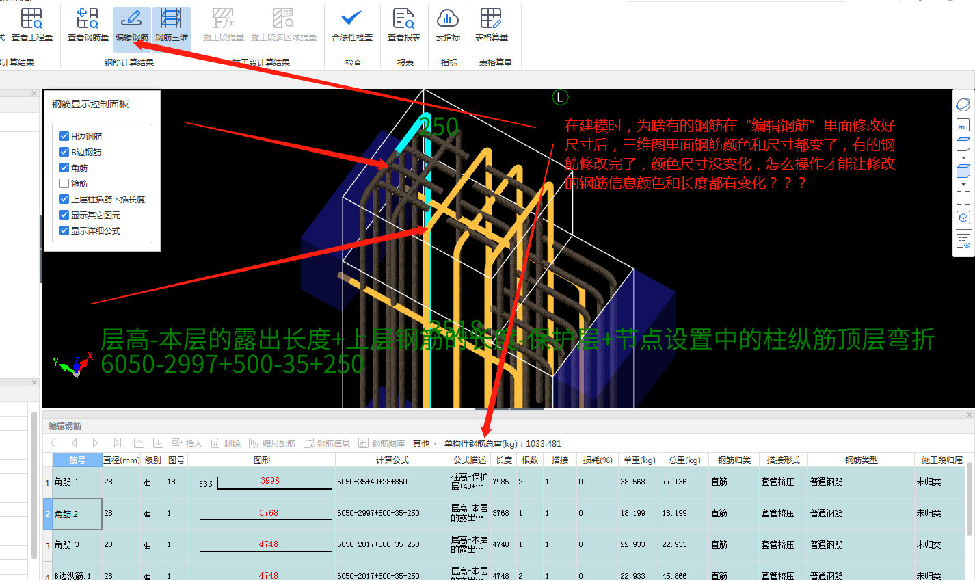Screen dimensions: 975x580
Task: Select row 1 cell 角筋.1
Action: (77, 482)
